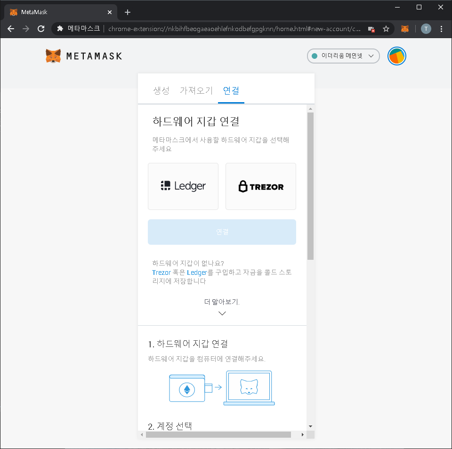Click the horizontal scrollbar left arrow
The image size is (452, 449).
[142, 434]
